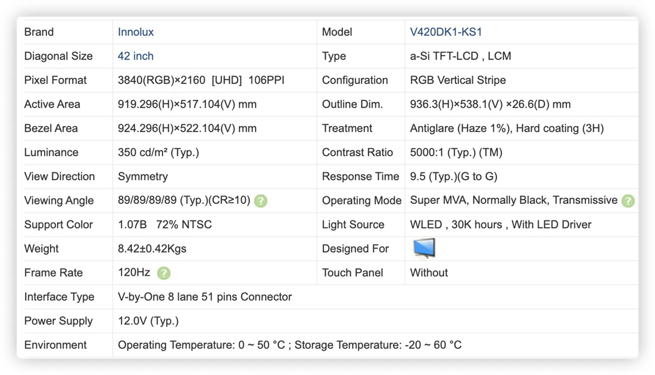Select RGB Vertical Stripe configuration text
The image size is (655, 375).
point(458,80)
